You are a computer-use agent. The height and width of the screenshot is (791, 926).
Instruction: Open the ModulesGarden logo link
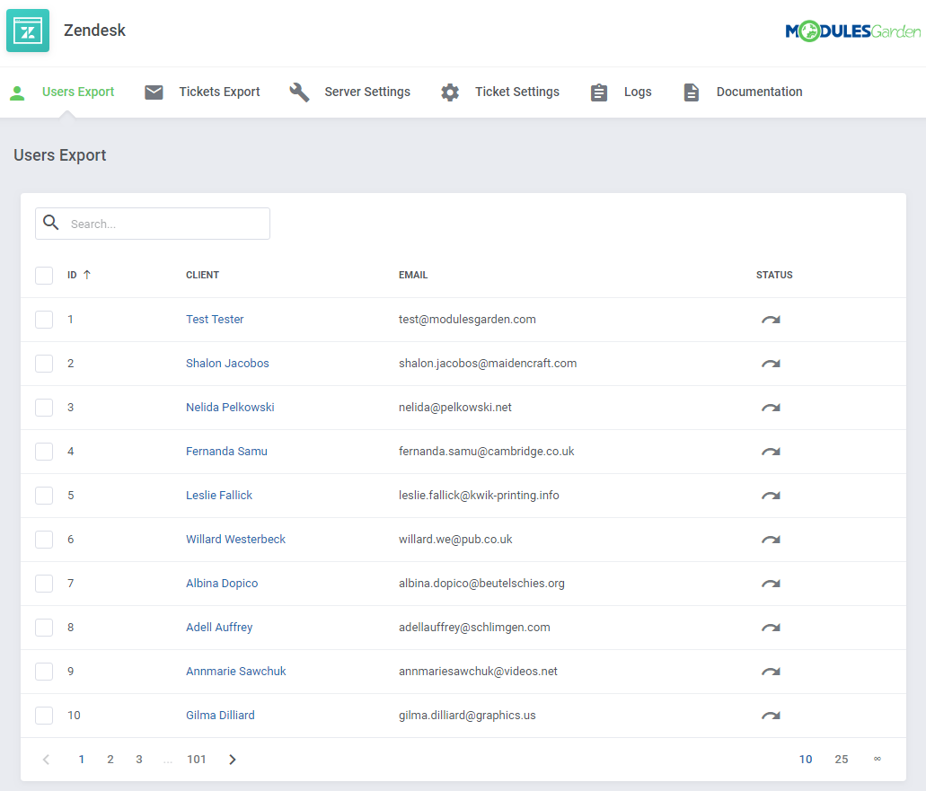coord(852,31)
